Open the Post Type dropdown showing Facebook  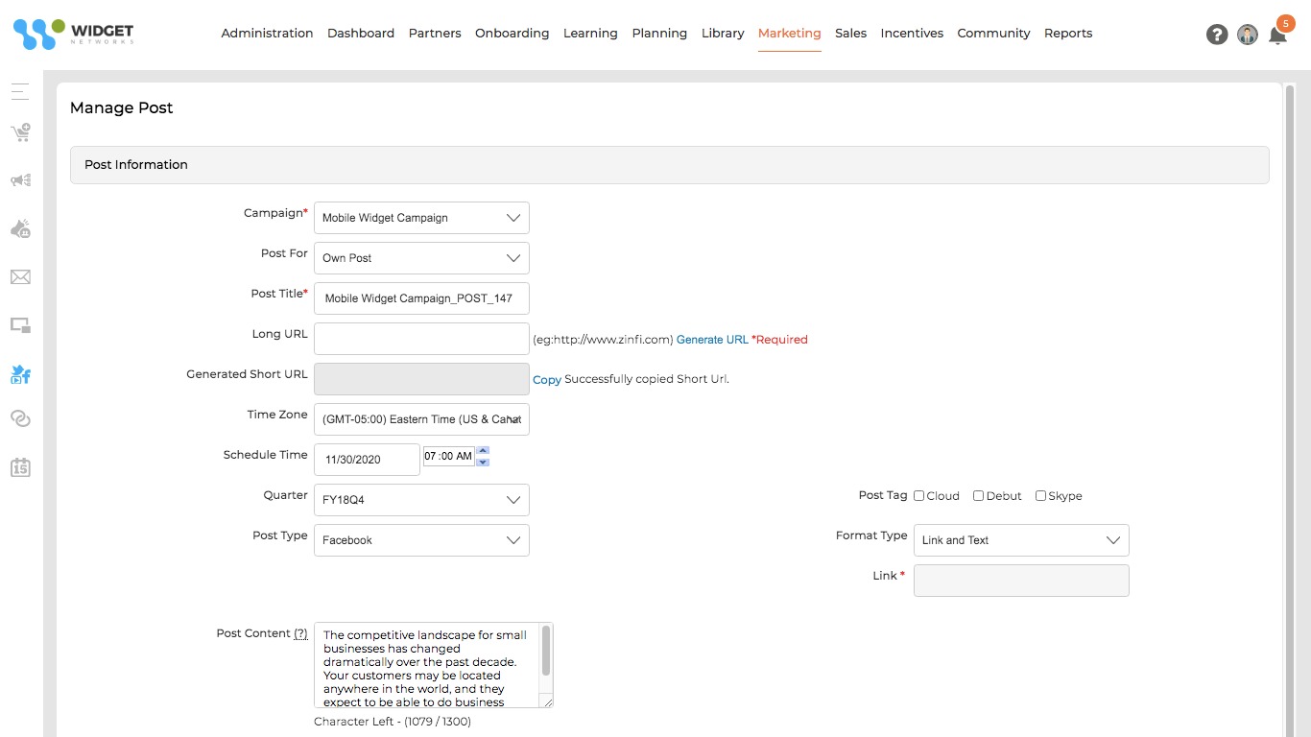pos(421,540)
